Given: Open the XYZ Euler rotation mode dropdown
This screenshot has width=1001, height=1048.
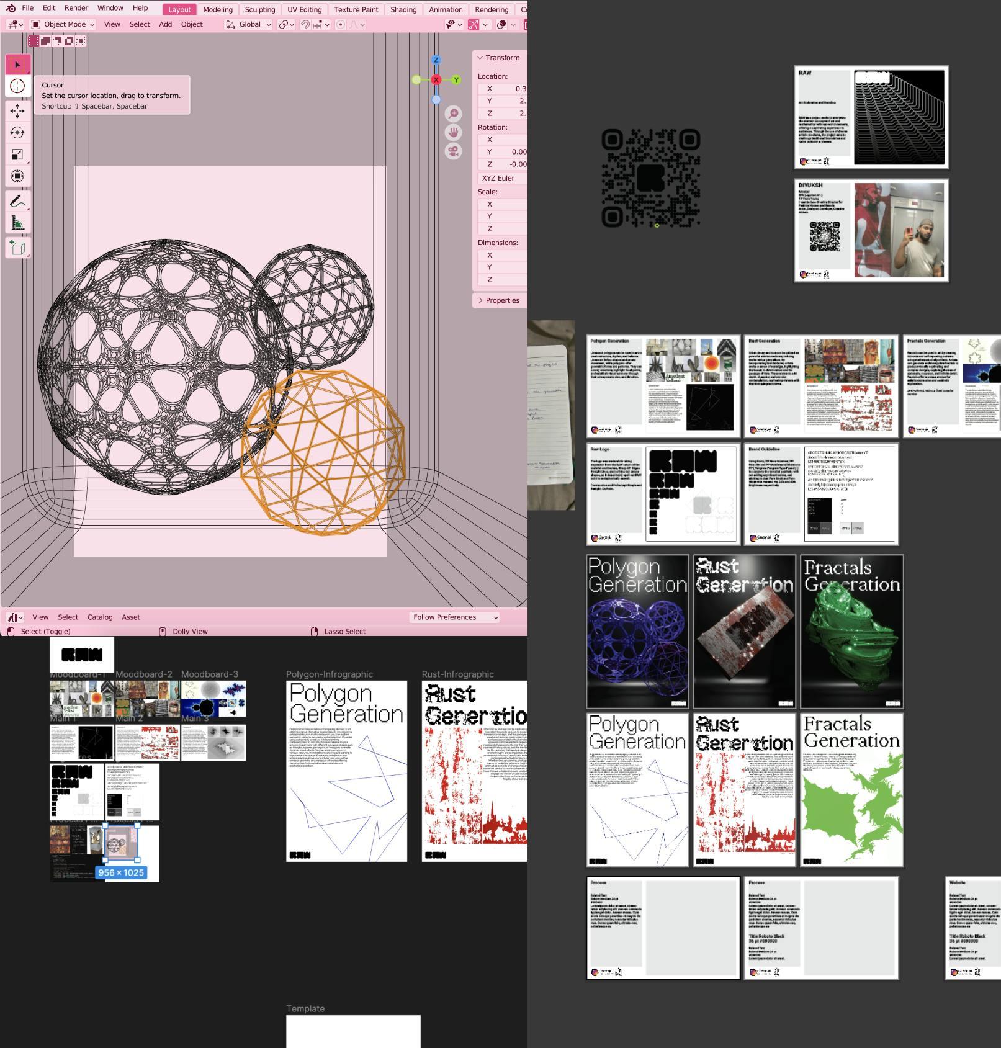Looking at the screenshot, I should click(x=502, y=178).
